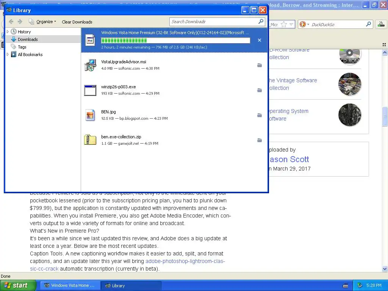This screenshot has height=291, width=388.
Task: Click the All Bookmarks star icon
Action: pos(14,55)
